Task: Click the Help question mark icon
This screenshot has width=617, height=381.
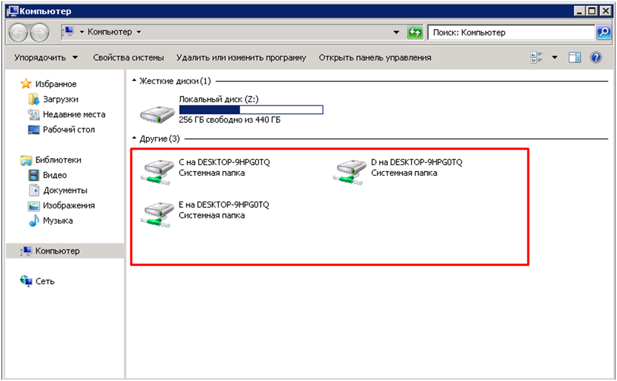Action: pyautogui.click(x=596, y=57)
